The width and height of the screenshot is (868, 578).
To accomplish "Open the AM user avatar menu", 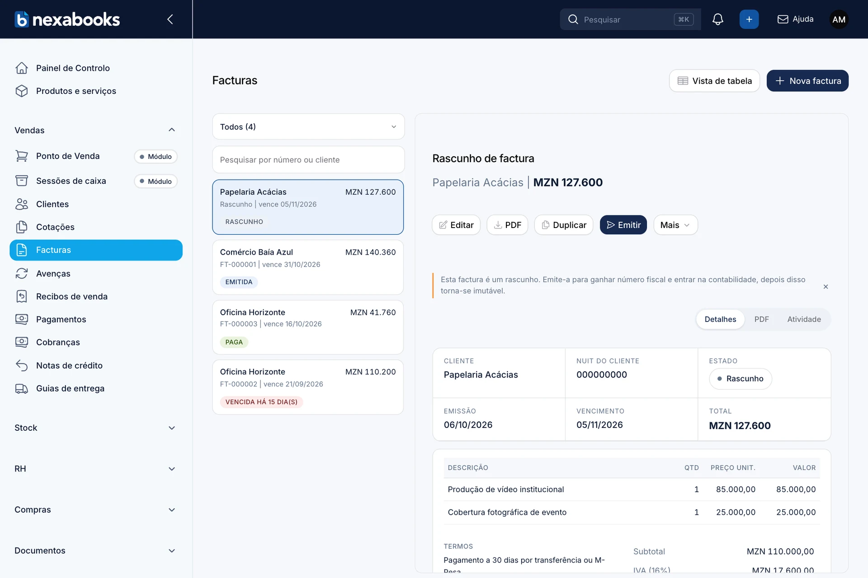I will 839,19.
